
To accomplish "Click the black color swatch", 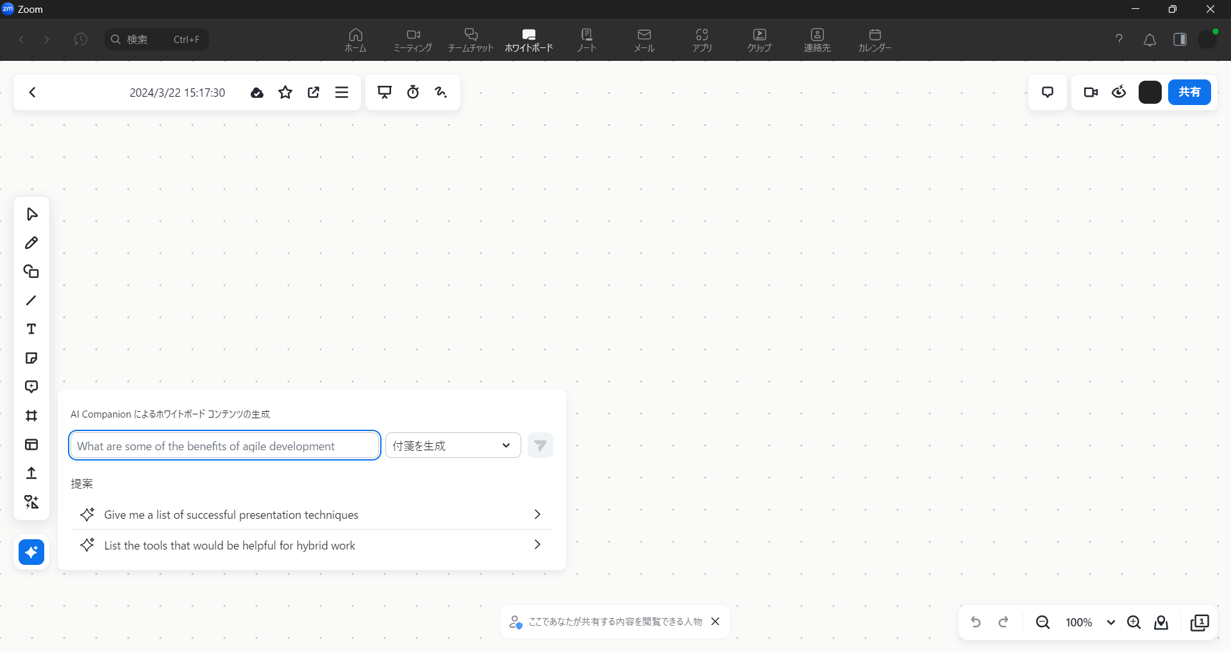I will click(1150, 92).
